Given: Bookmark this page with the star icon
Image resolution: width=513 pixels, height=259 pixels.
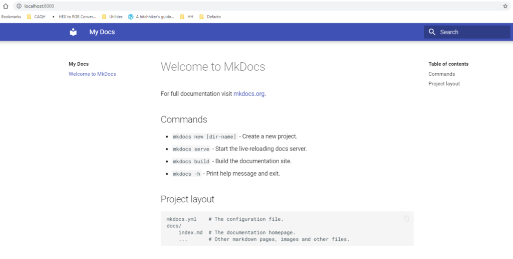Looking at the screenshot, I should 505,6.
